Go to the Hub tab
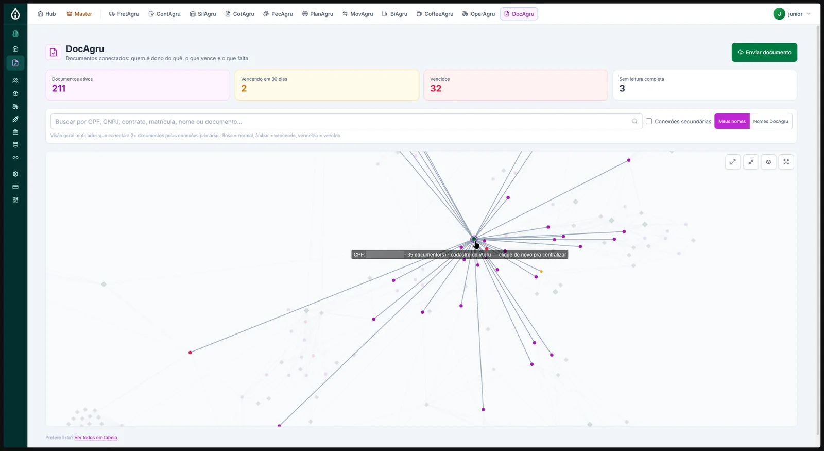The image size is (824, 451). 46,14
